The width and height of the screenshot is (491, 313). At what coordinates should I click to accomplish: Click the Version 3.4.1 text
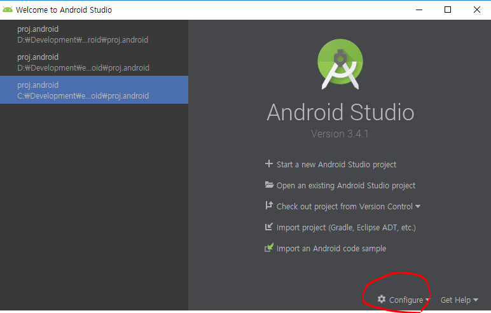click(340, 134)
